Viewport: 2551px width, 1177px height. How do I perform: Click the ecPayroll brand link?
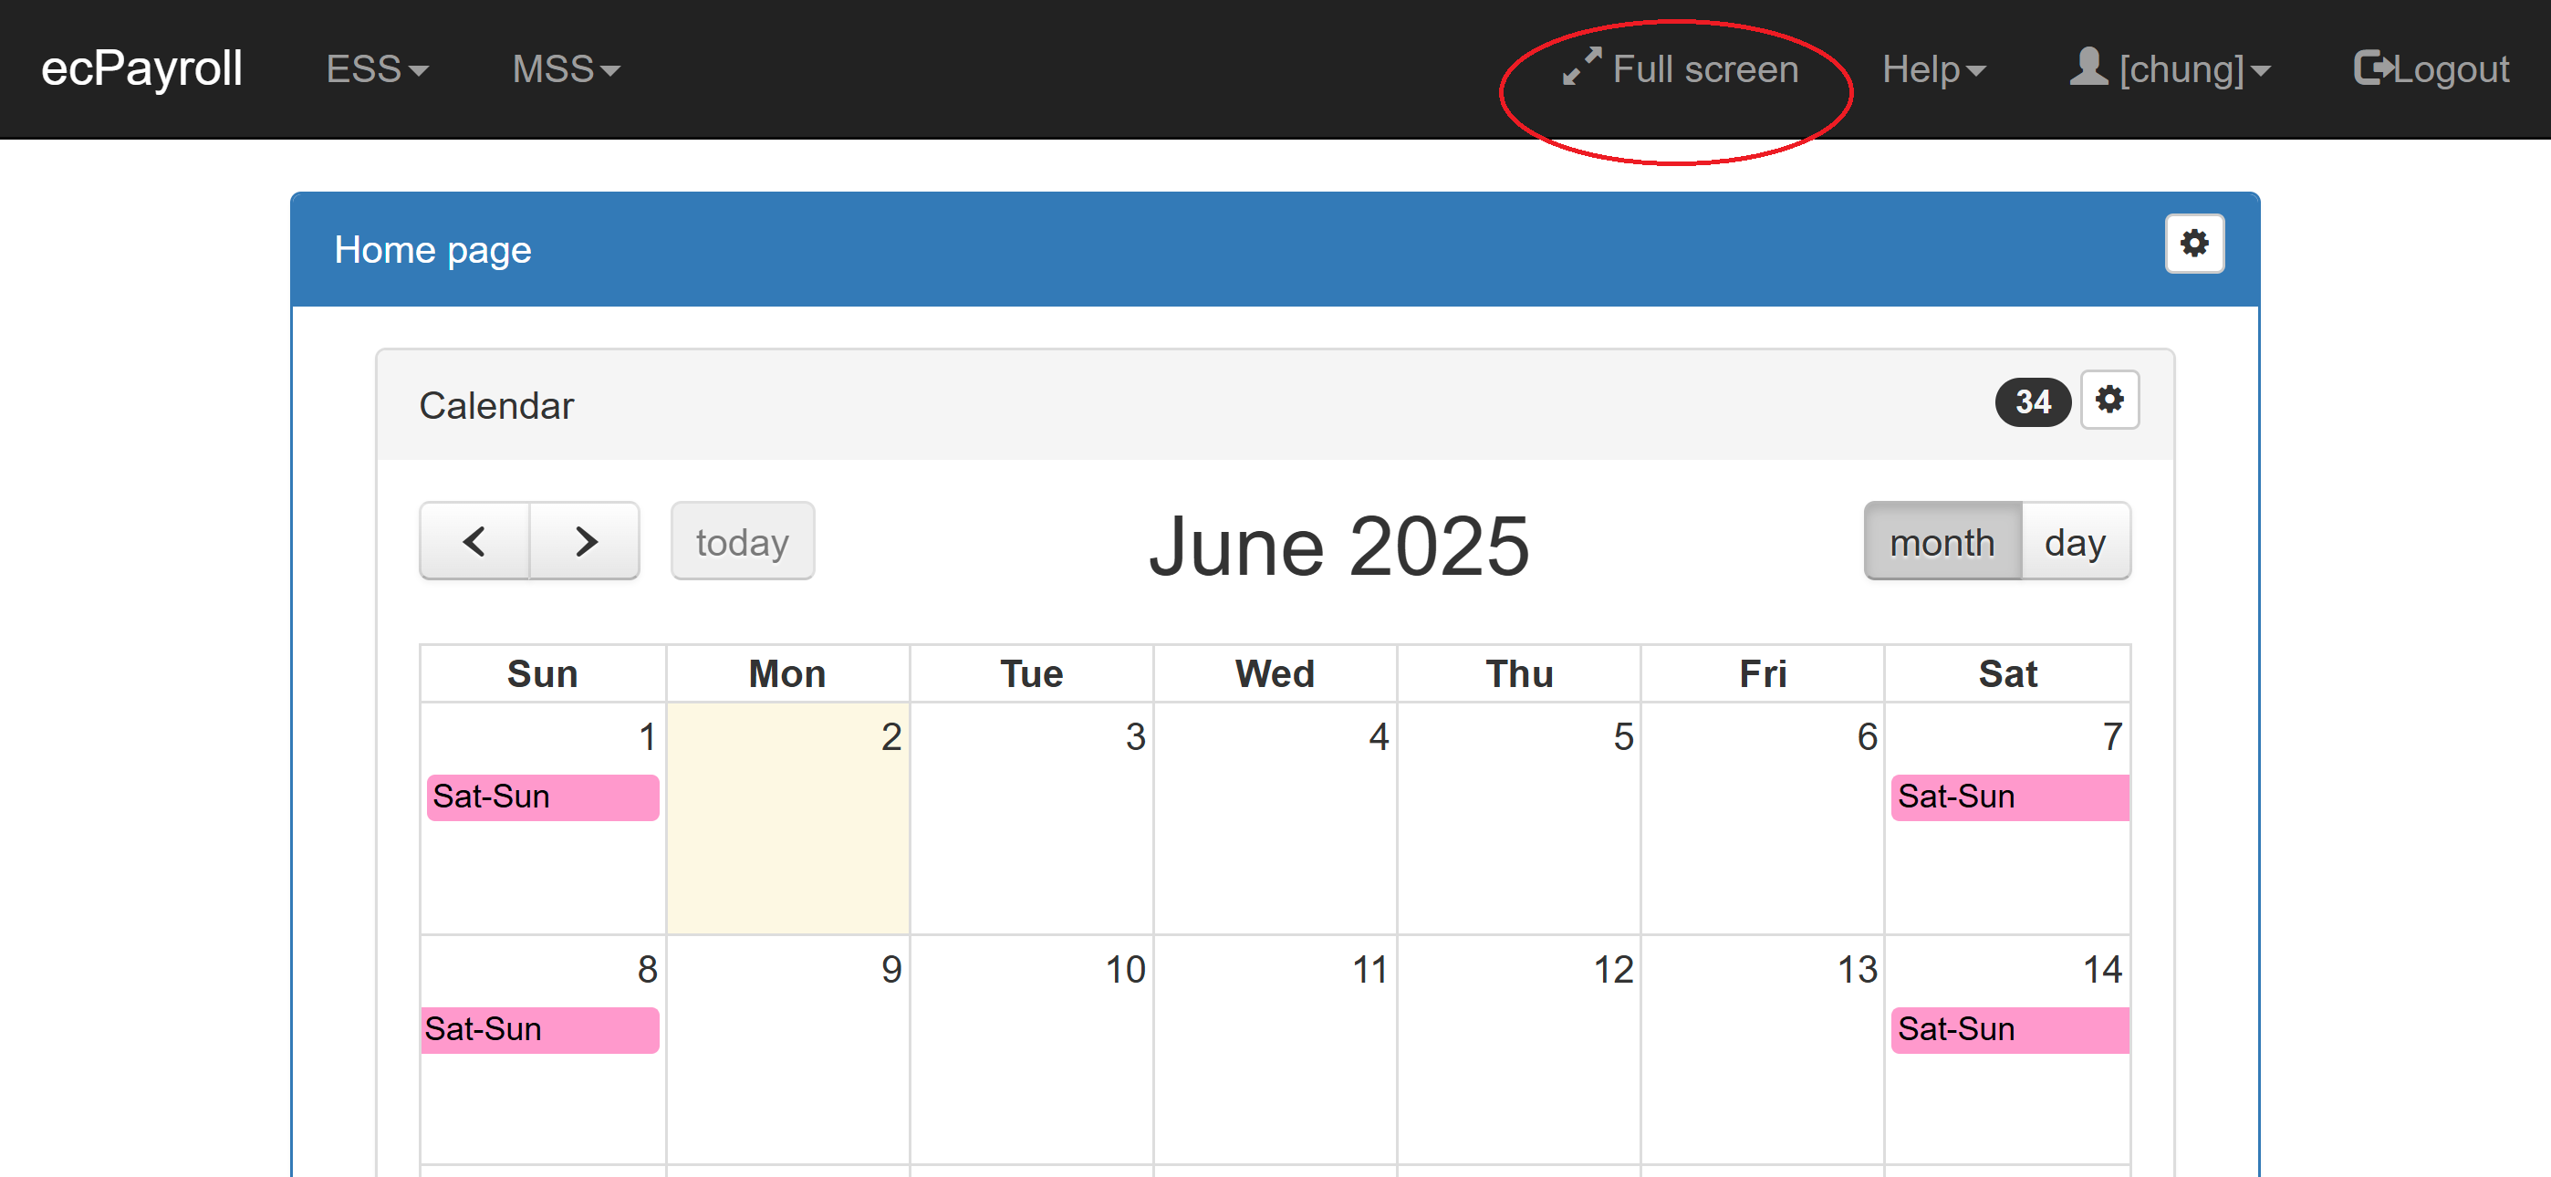(141, 68)
